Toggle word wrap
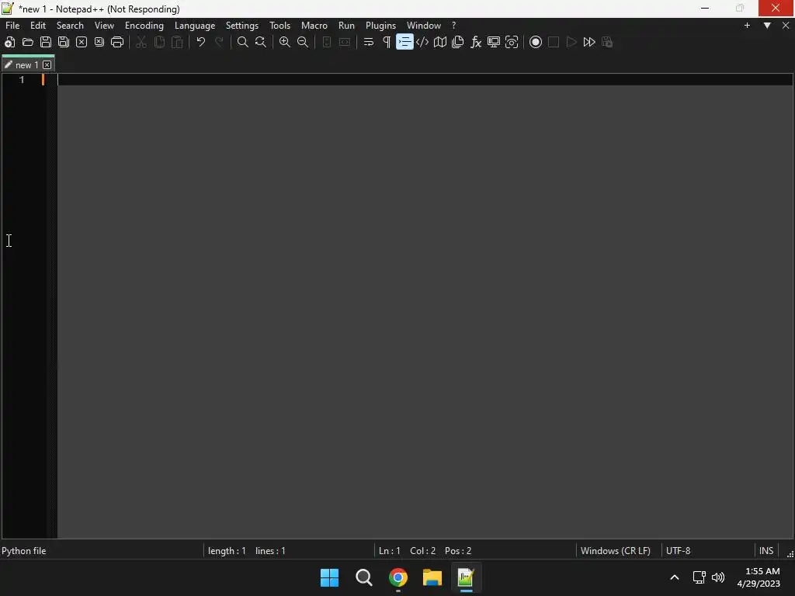Image resolution: width=795 pixels, height=596 pixels. (x=369, y=42)
